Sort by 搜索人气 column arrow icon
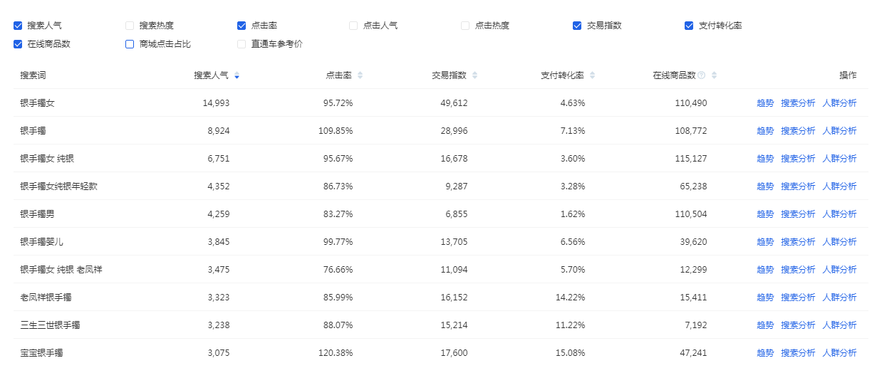 [237, 75]
